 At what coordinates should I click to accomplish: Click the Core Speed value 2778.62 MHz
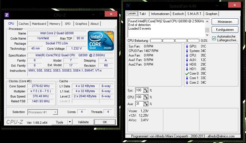click(41, 86)
